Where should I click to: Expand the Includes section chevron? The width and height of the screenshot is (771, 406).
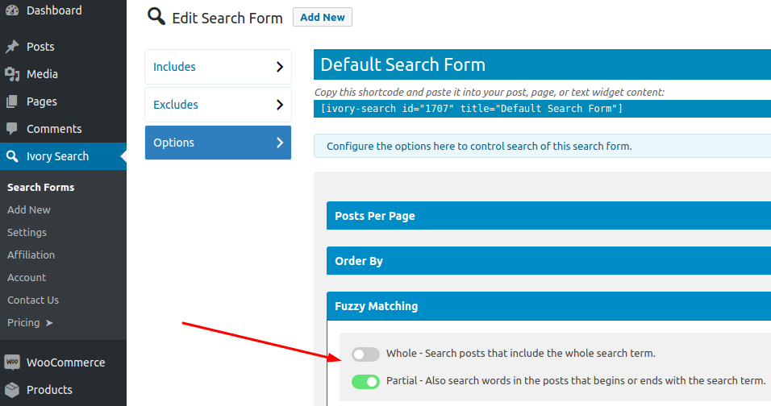click(280, 67)
